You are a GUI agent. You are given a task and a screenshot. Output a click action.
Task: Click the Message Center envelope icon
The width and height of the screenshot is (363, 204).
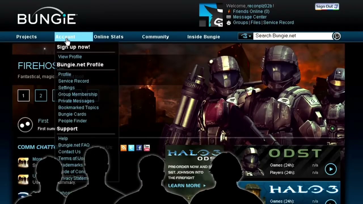point(229,17)
